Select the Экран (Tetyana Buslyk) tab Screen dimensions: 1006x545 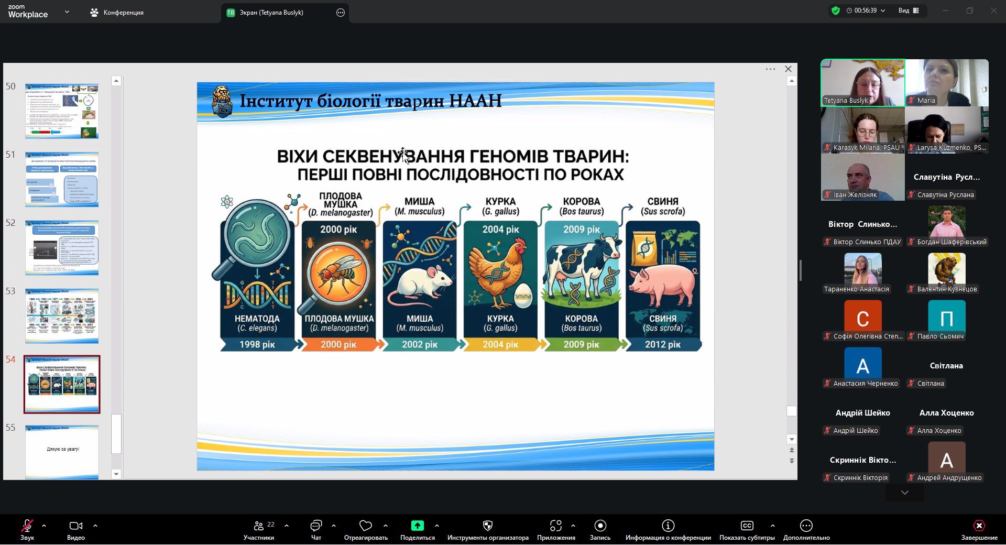coord(271,13)
